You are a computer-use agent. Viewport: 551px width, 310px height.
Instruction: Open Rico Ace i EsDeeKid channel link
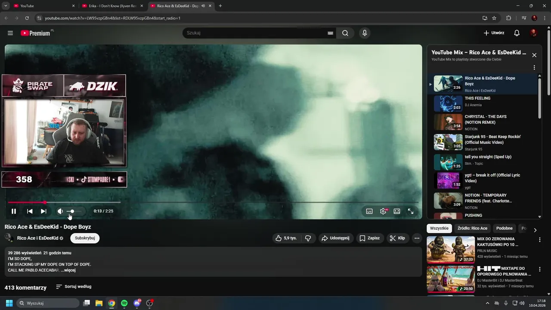tap(38, 238)
